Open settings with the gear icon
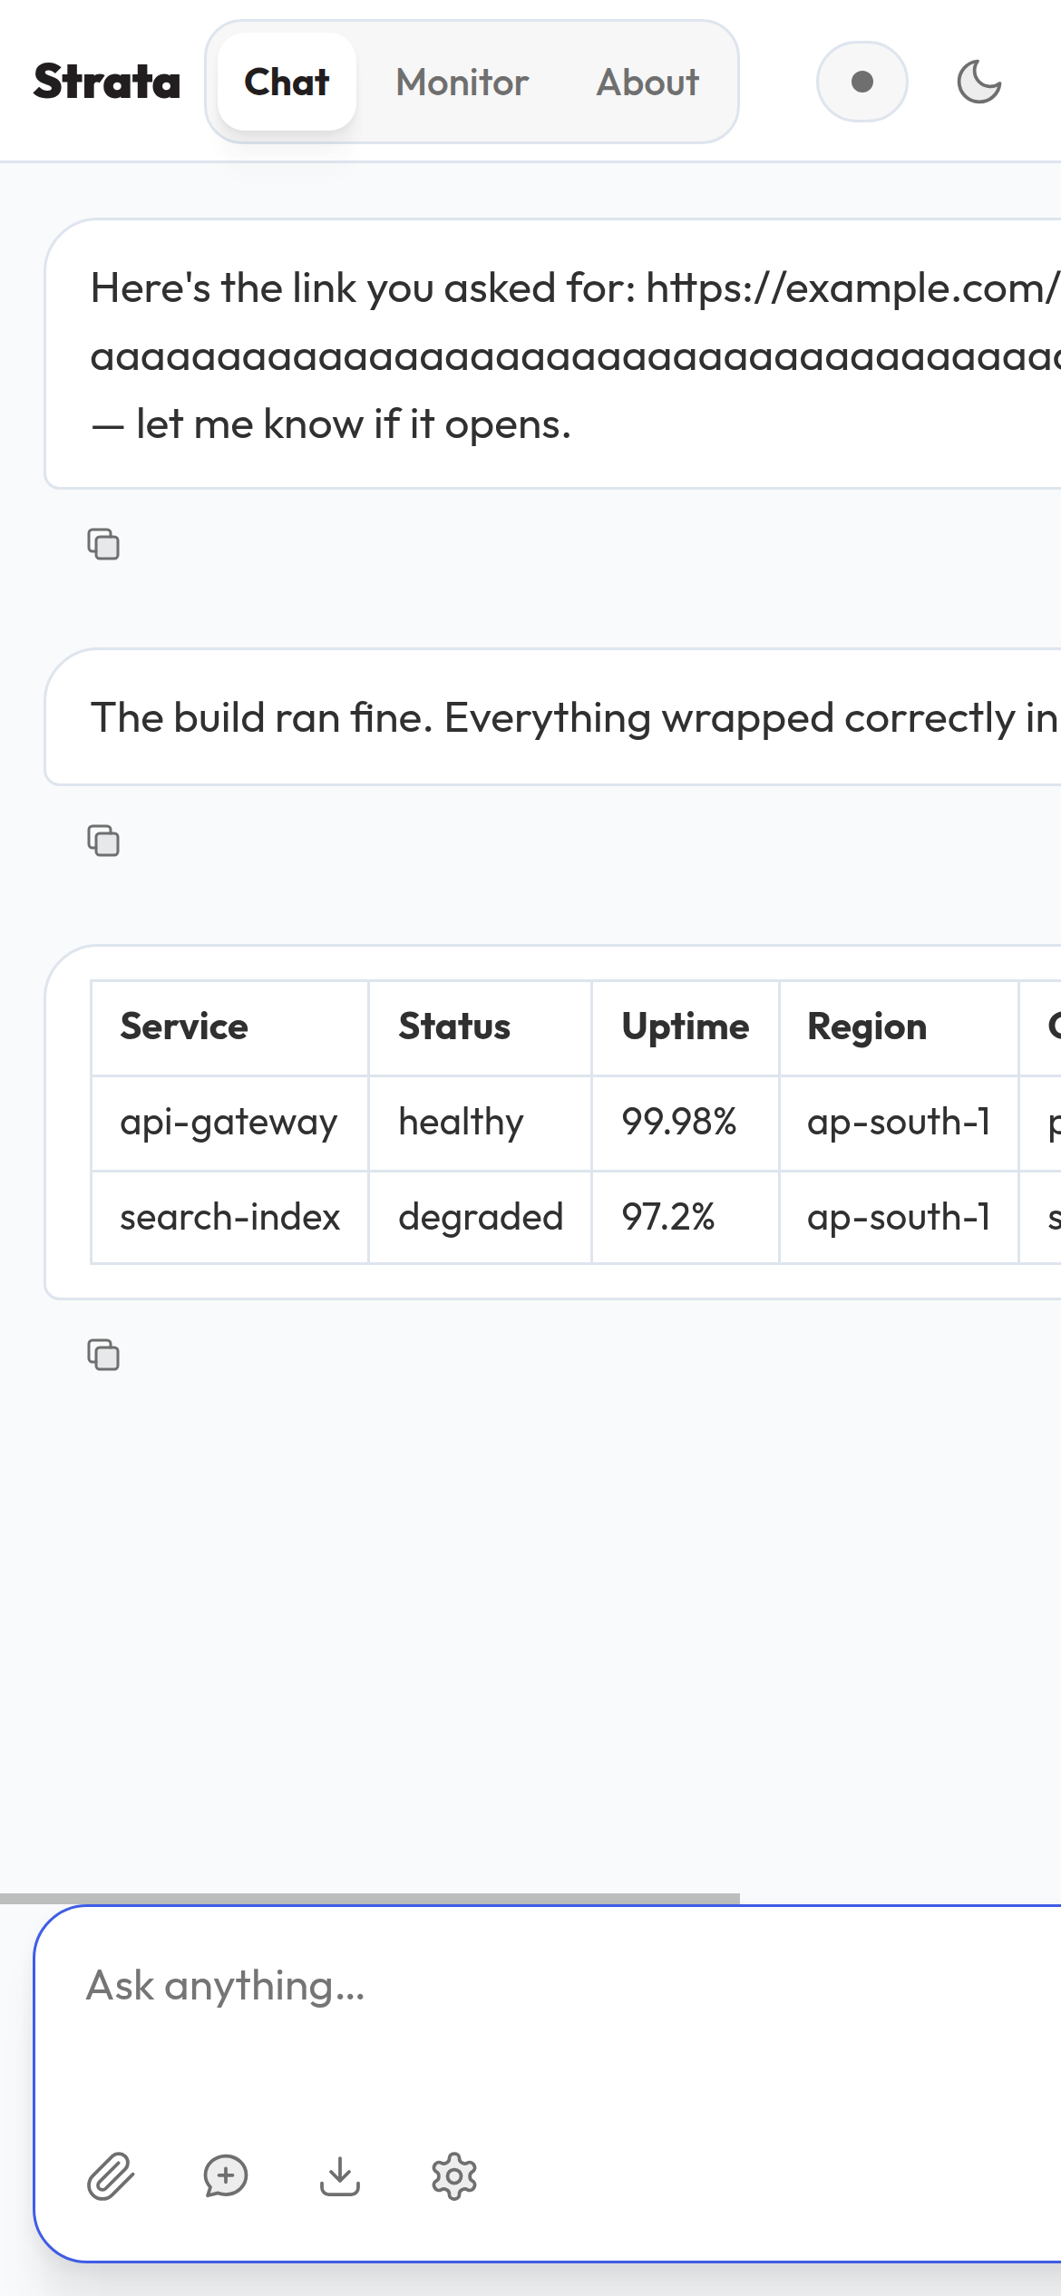Image resolution: width=1061 pixels, height=2296 pixels. pos(454,2176)
